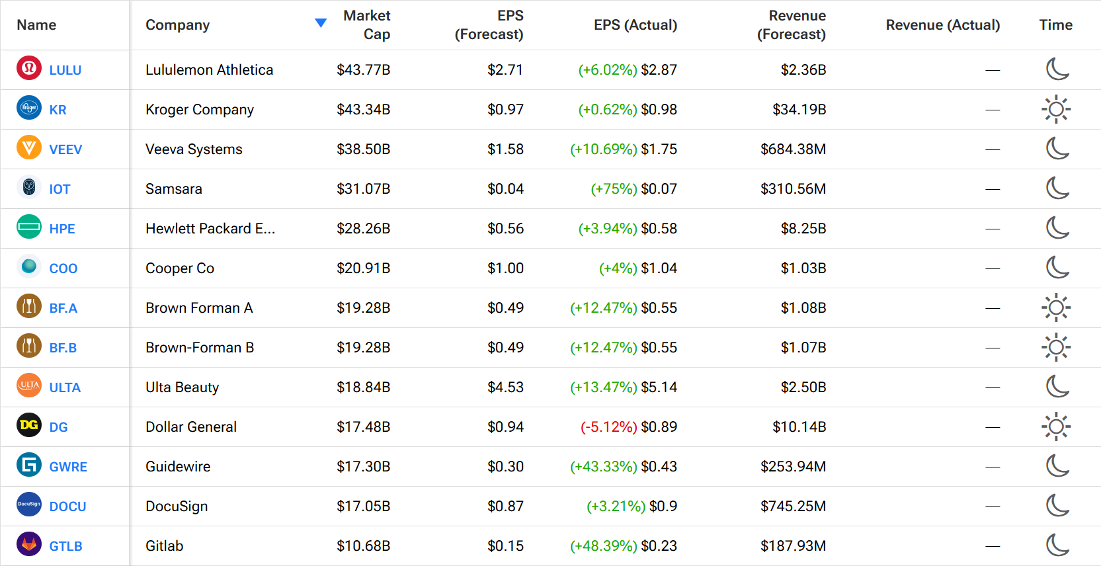1101x566 pixels.
Task: Click the $34.19B revenue forecast value
Action: [799, 110]
